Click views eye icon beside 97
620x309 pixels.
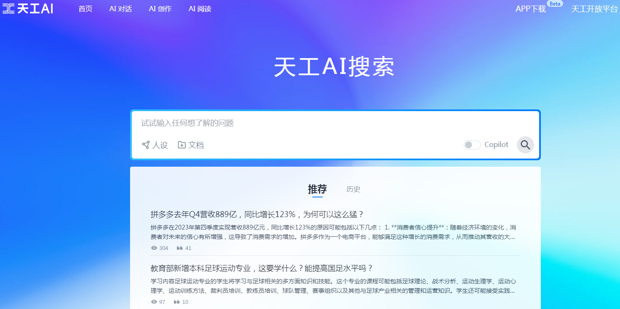click(154, 302)
